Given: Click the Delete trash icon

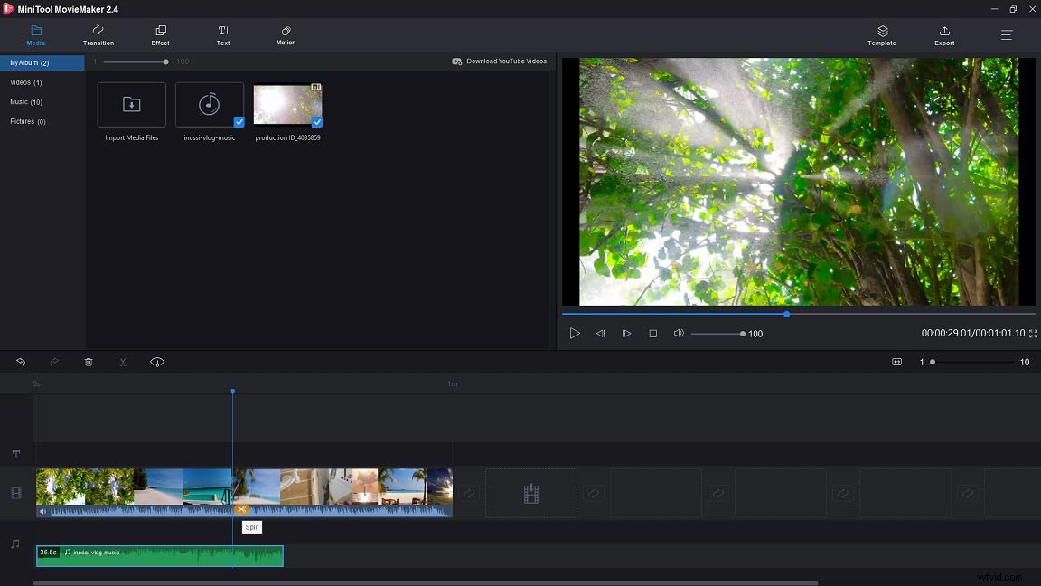Looking at the screenshot, I should tap(88, 361).
